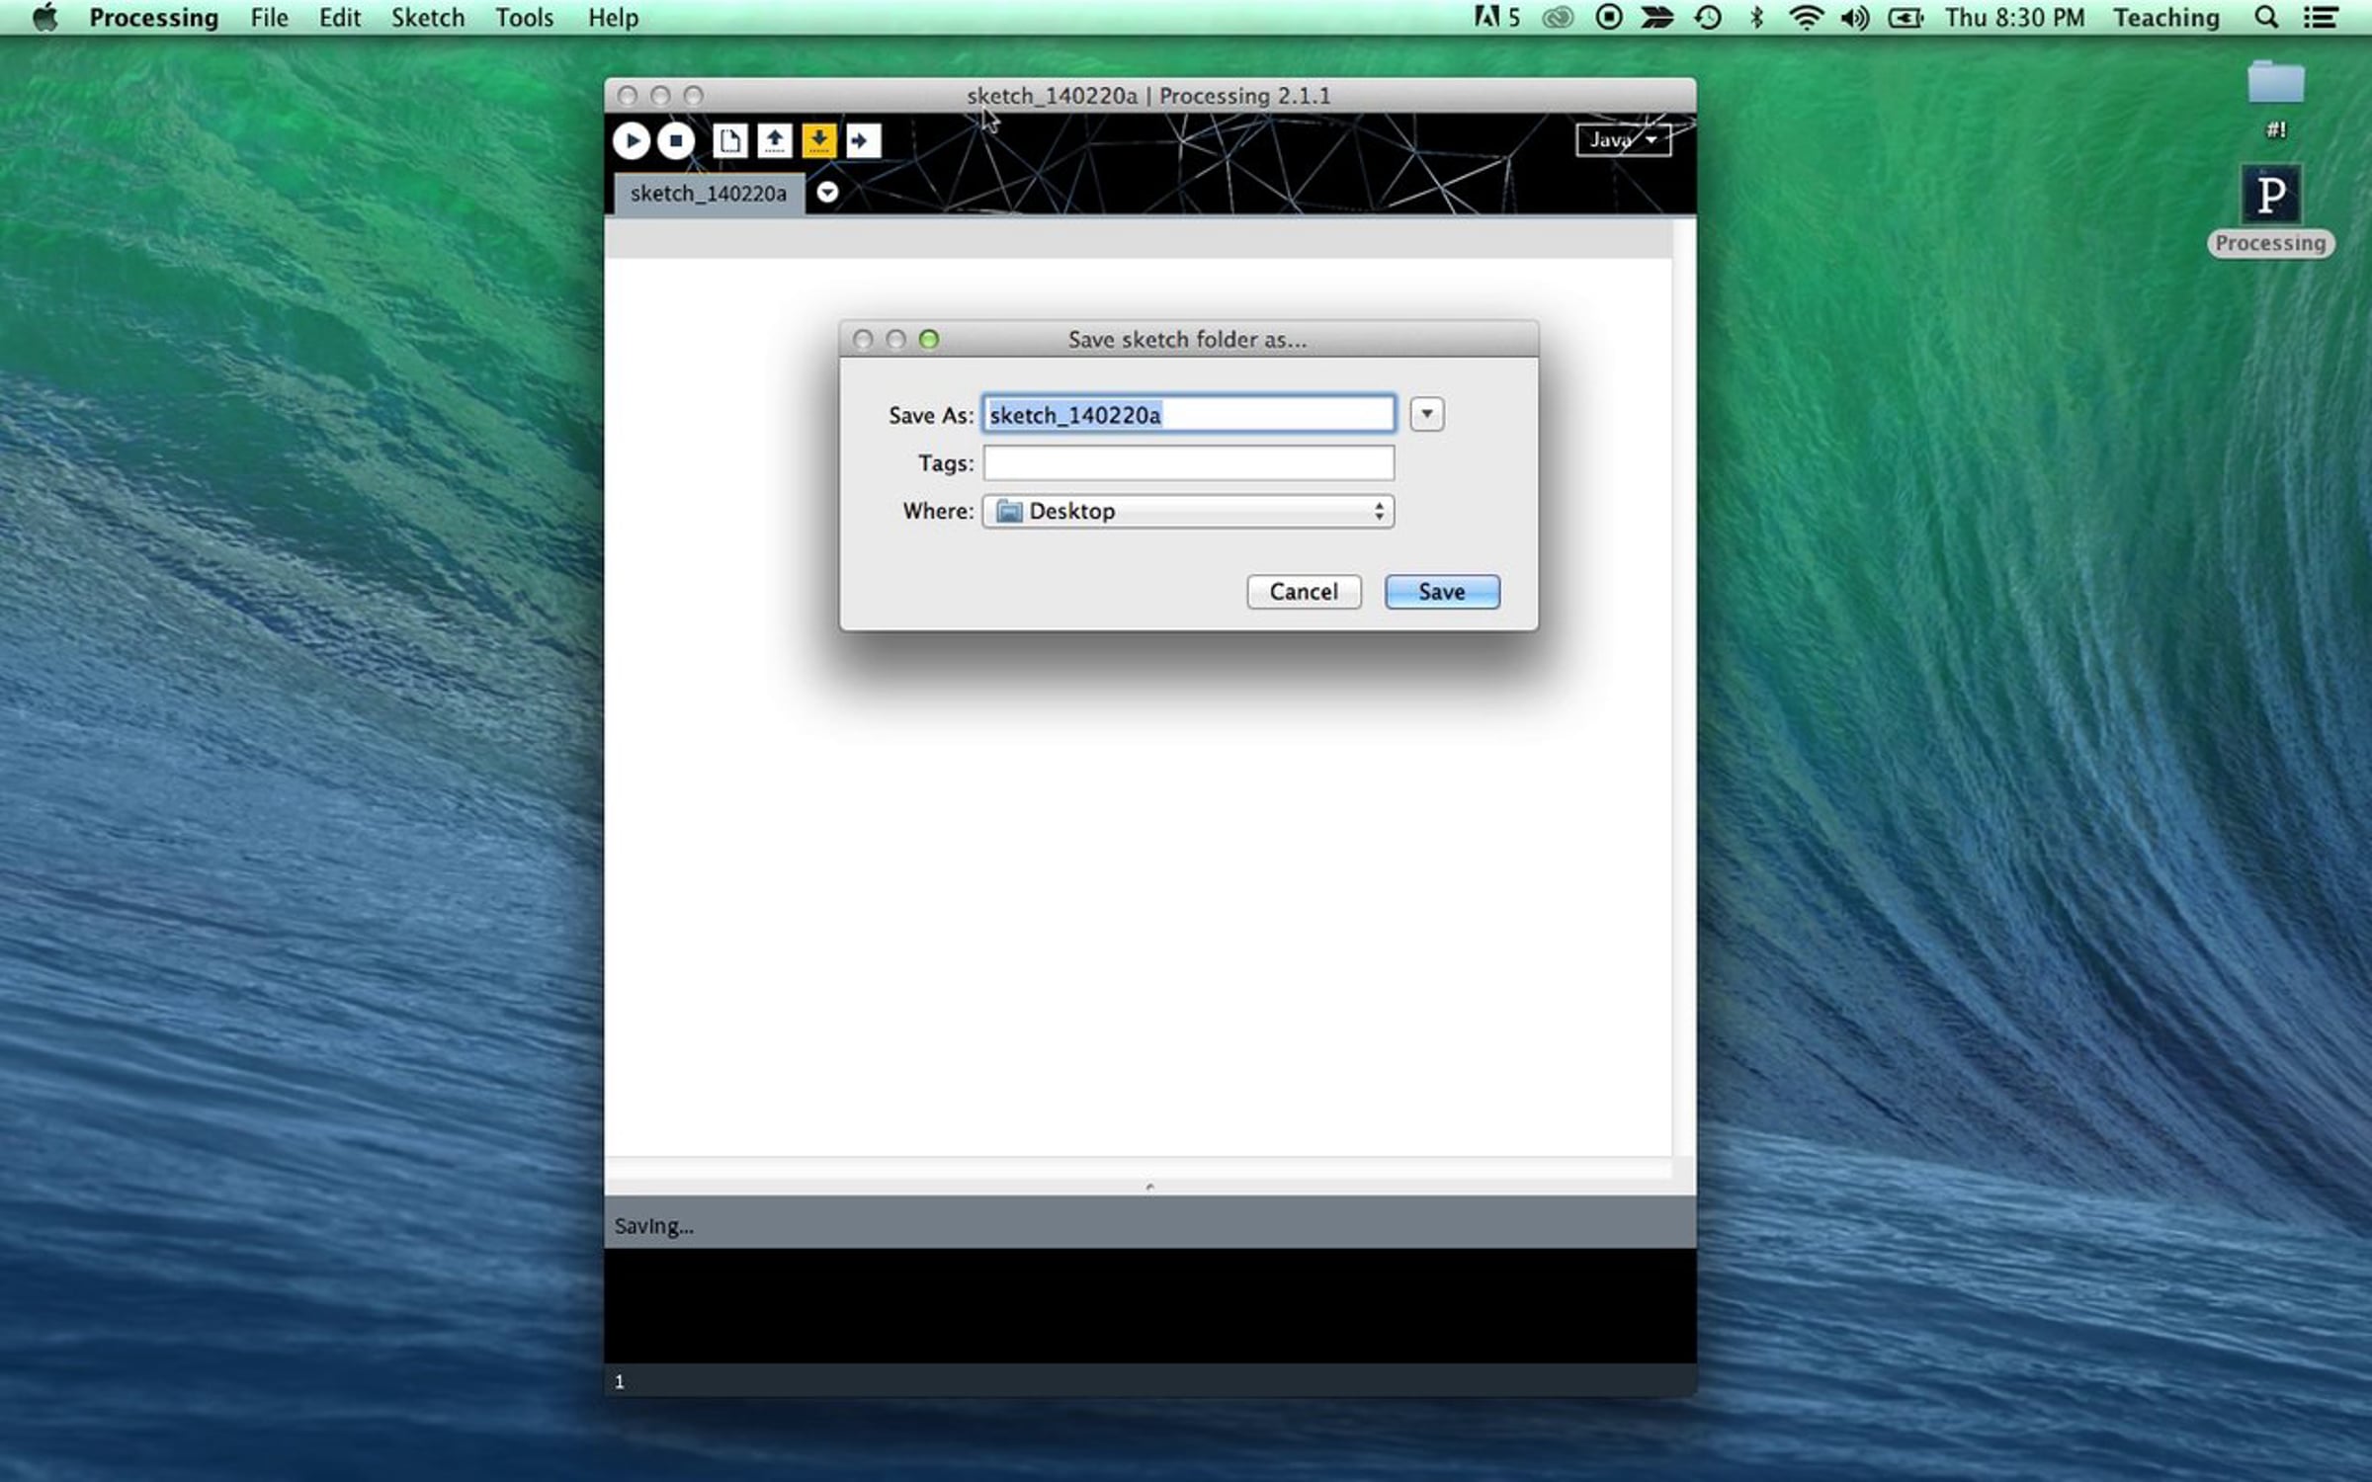Open Spotlight search magnifier
Viewport: 2372px width, 1482px height.
tap(2266, 18)
